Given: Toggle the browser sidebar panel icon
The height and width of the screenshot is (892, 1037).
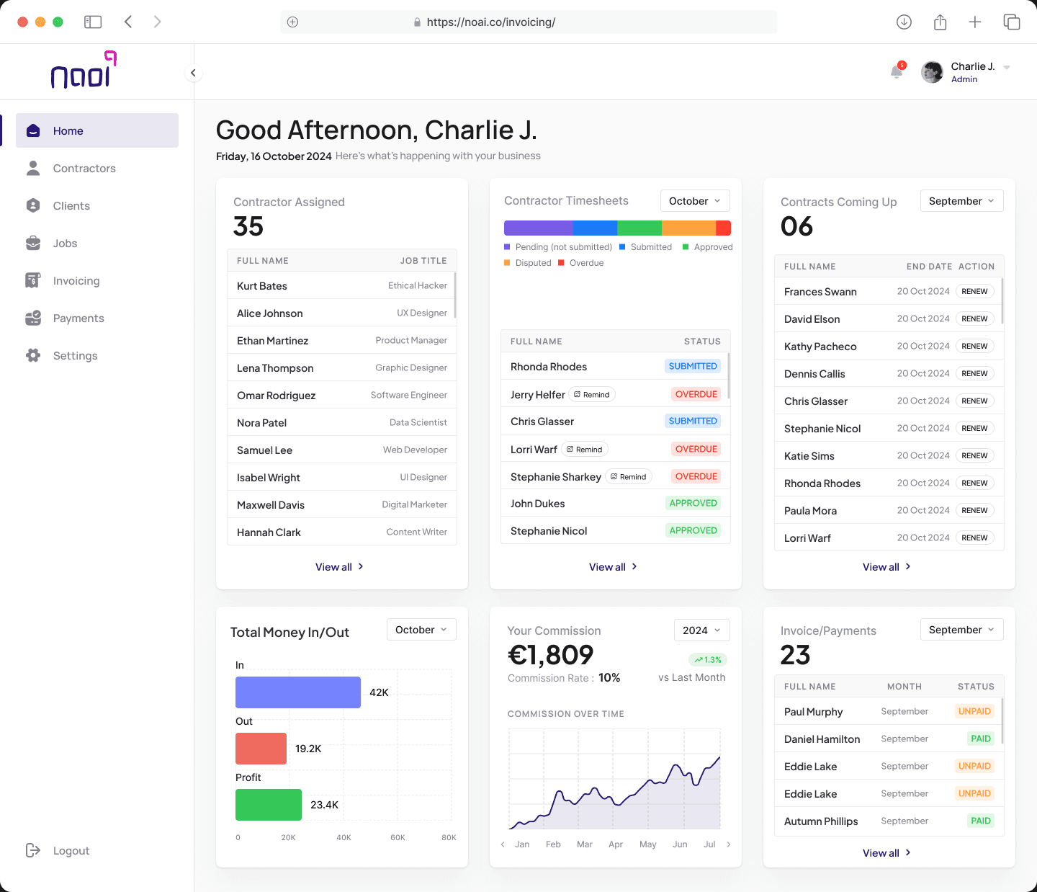Looking at the screenshot, I should pos(93,22).
